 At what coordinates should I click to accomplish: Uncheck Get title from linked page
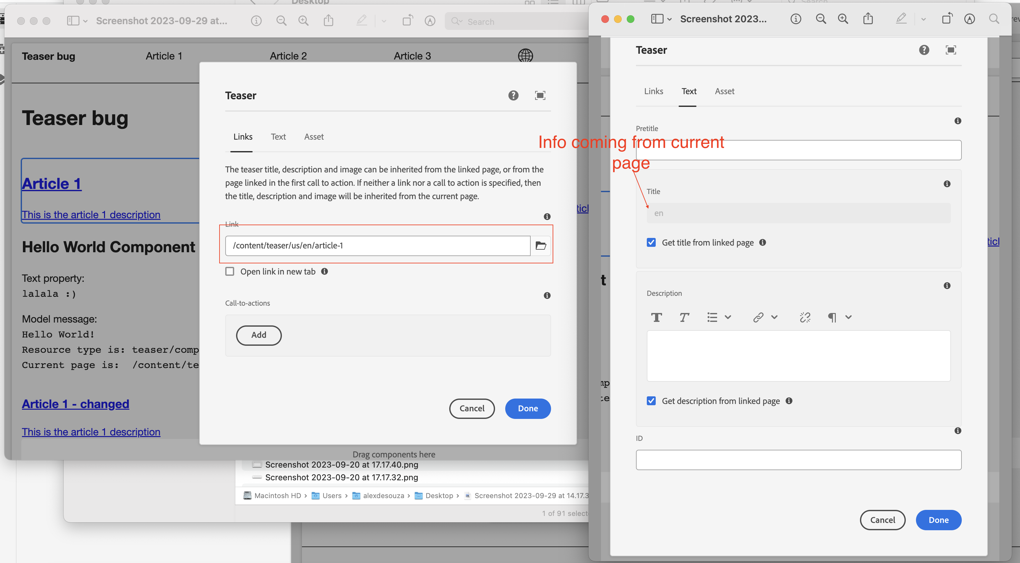(x=651, y=243)
